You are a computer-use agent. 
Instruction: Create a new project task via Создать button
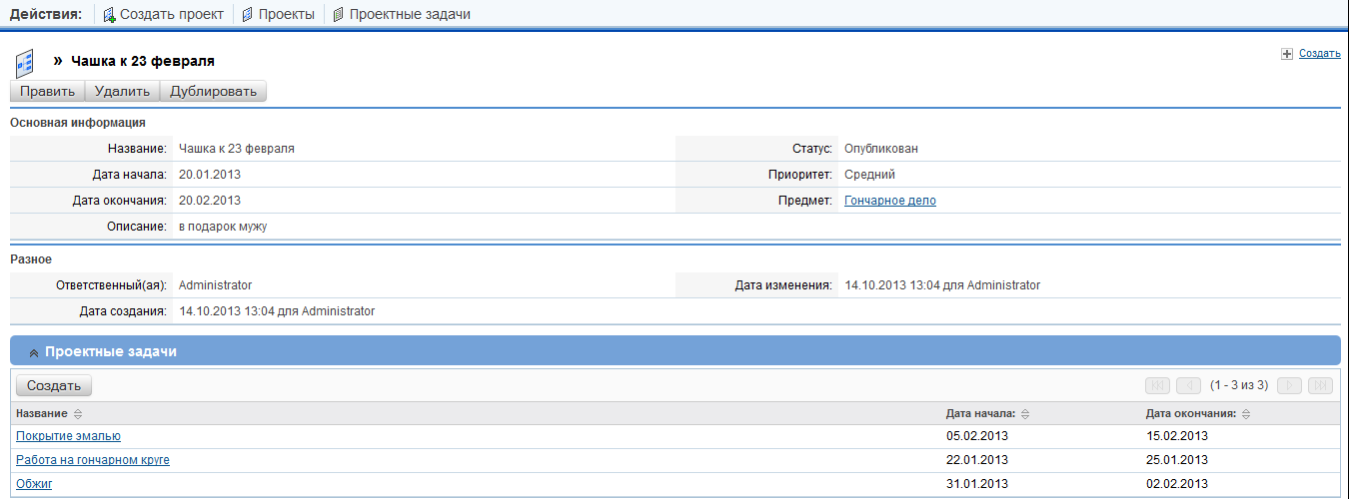[x=54, y=385]
